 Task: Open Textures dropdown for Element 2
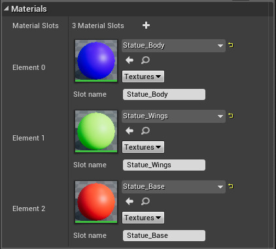coord(143,218)
